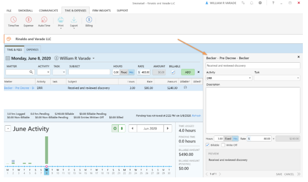Close the Becker entry detail panel
This screenshot has width=308, height=182.
(x=299, y=57)
